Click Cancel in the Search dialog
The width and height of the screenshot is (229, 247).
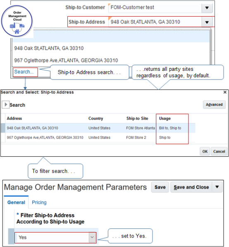(x=219, y=151)
